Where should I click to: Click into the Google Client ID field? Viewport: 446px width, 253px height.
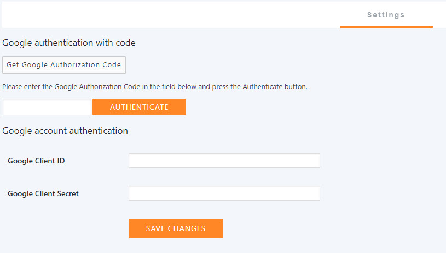[224, 161]
